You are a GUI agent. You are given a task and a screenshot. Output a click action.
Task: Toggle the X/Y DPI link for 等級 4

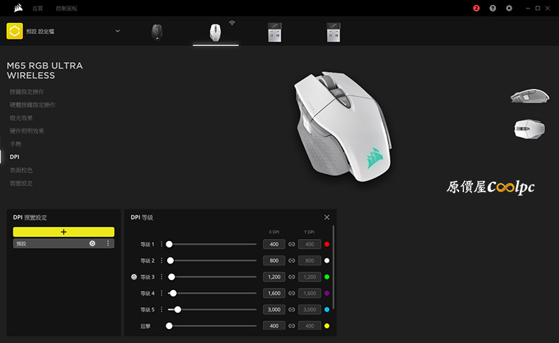(291, 293)
